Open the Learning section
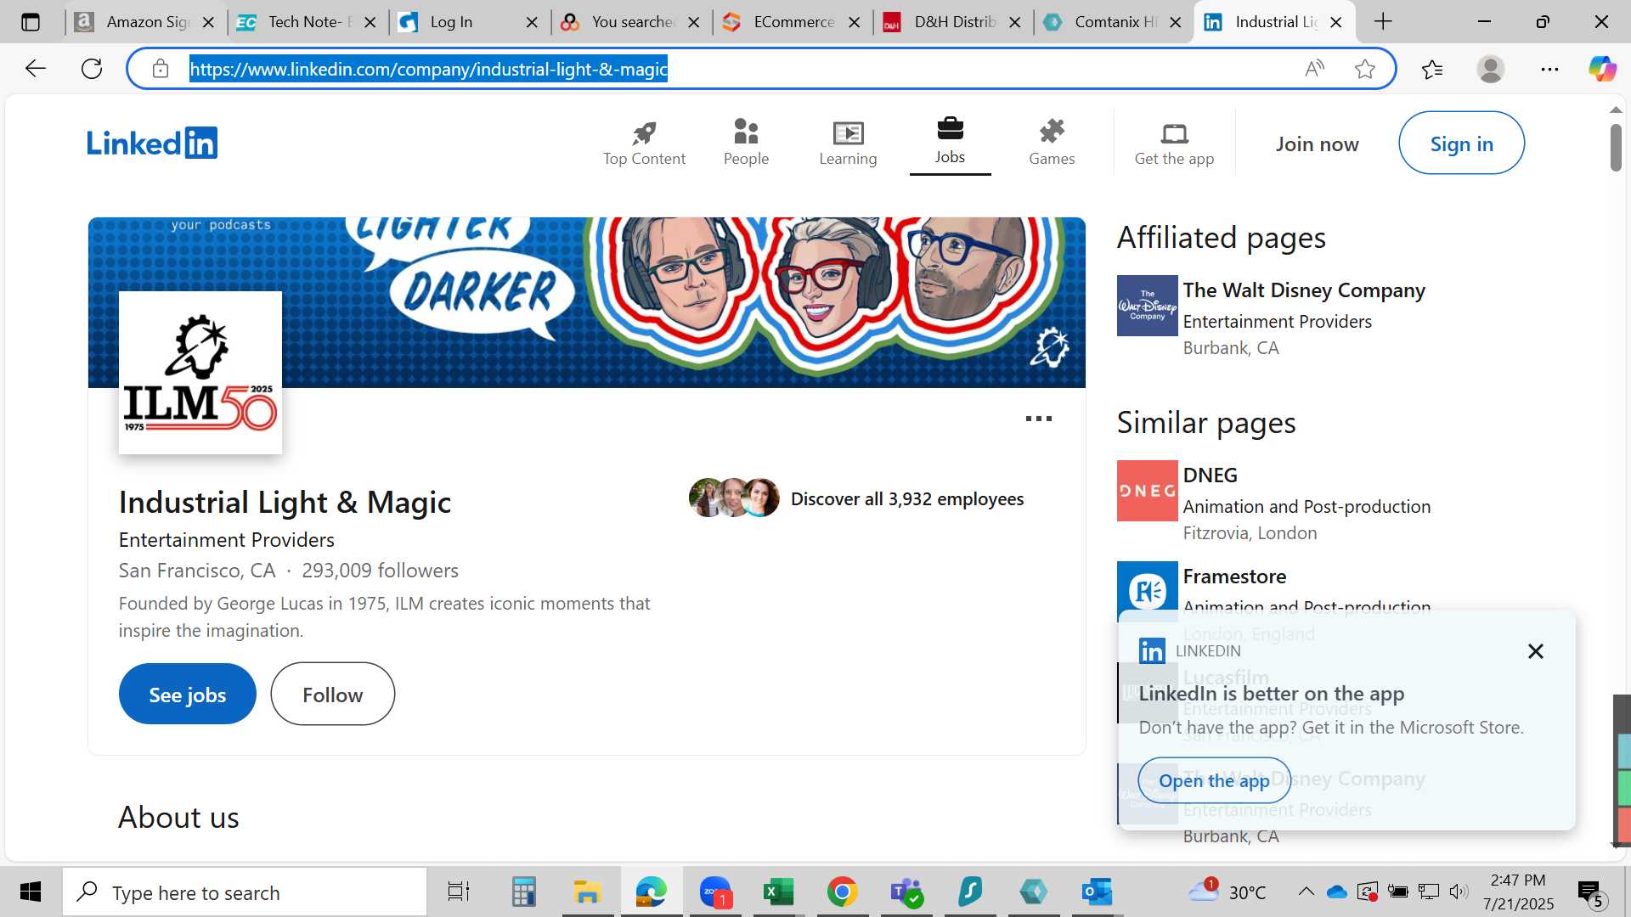The height and width of the screenshot is (917, 1631). 848,143
